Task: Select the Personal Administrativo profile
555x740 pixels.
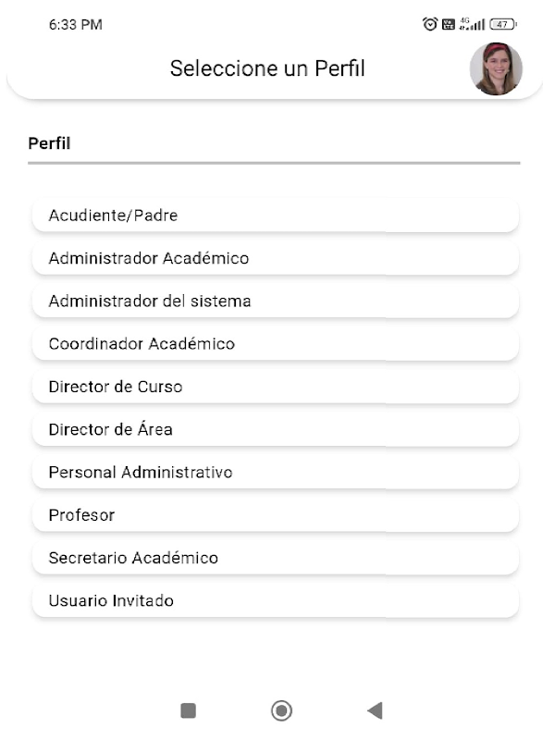Action: [x=276, y=473]
